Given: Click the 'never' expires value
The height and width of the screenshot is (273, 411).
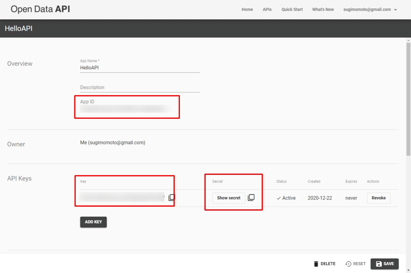Looking at the screenshot, I should [351, 198].
